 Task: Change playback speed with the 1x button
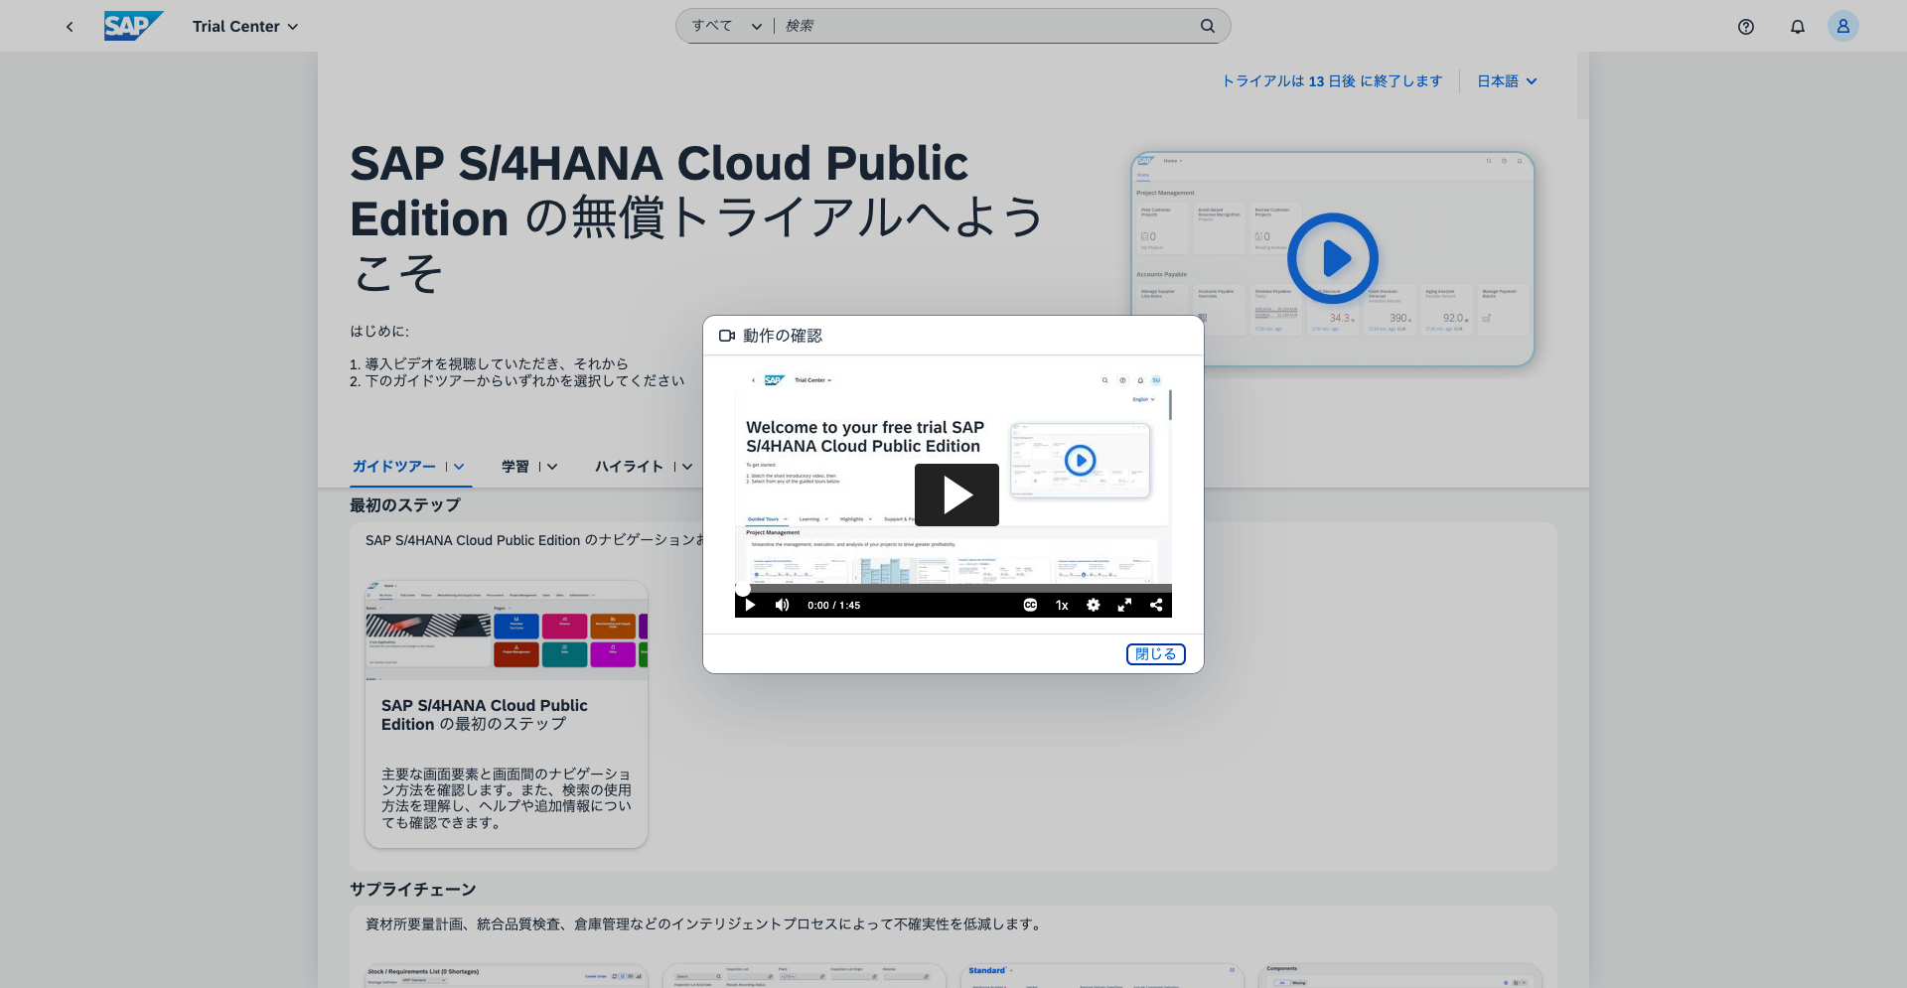click(x=1062, y=605)
